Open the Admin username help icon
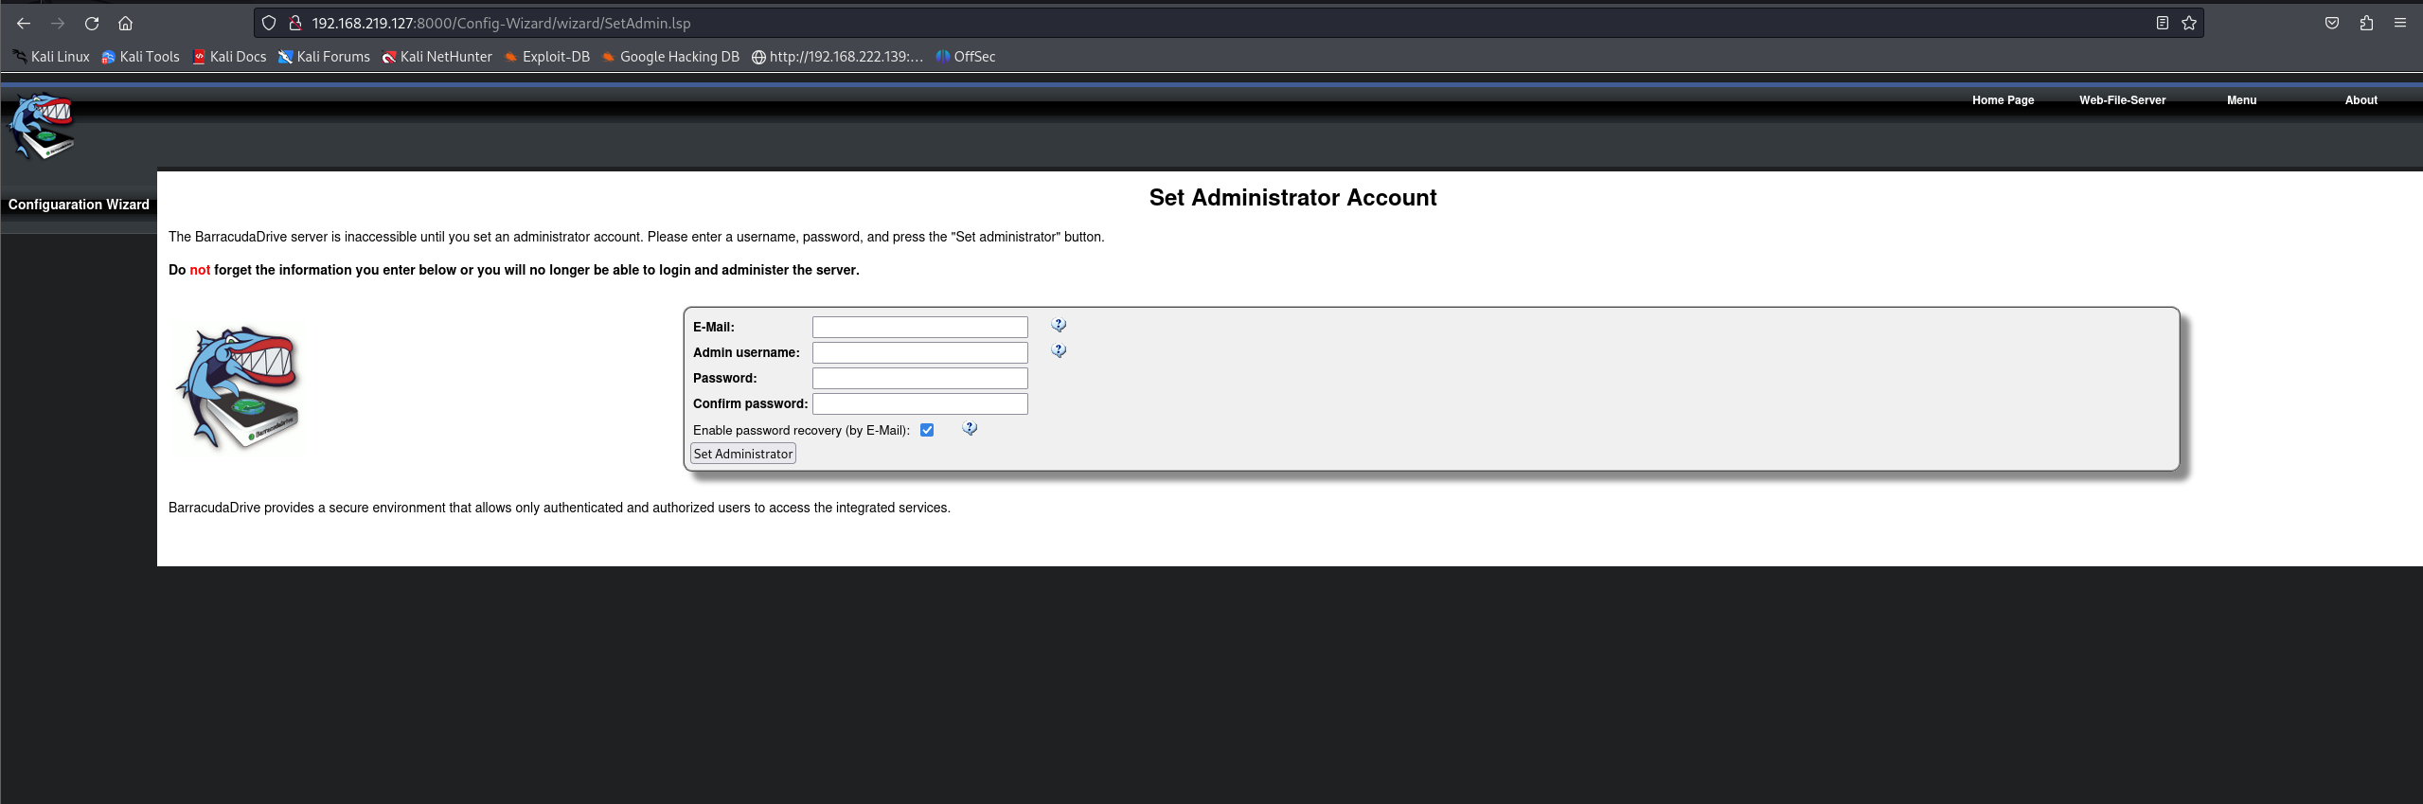This screenshot has width=2423, height=804. click(1059, 350)
